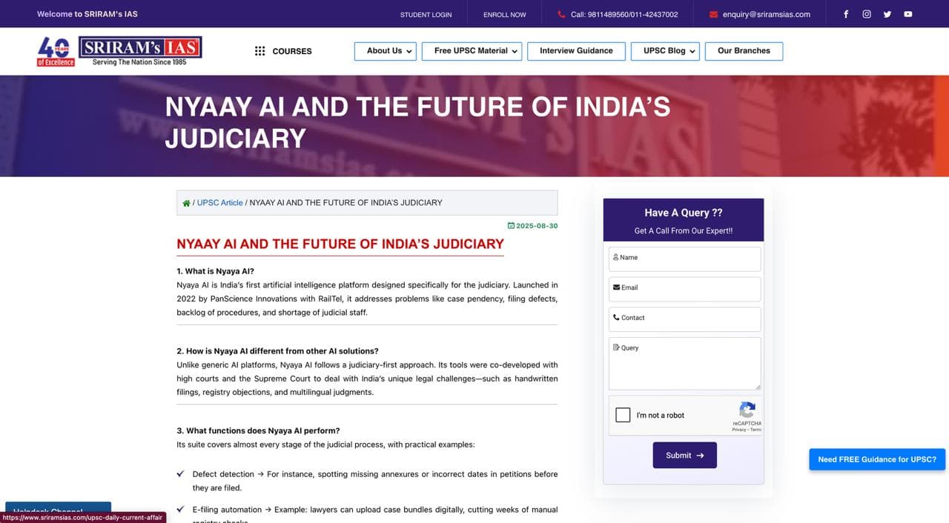This screenshot has width=949, height=523.
Task: Click Need FREE Guidance for UPSC button
Action: [877, 459]
